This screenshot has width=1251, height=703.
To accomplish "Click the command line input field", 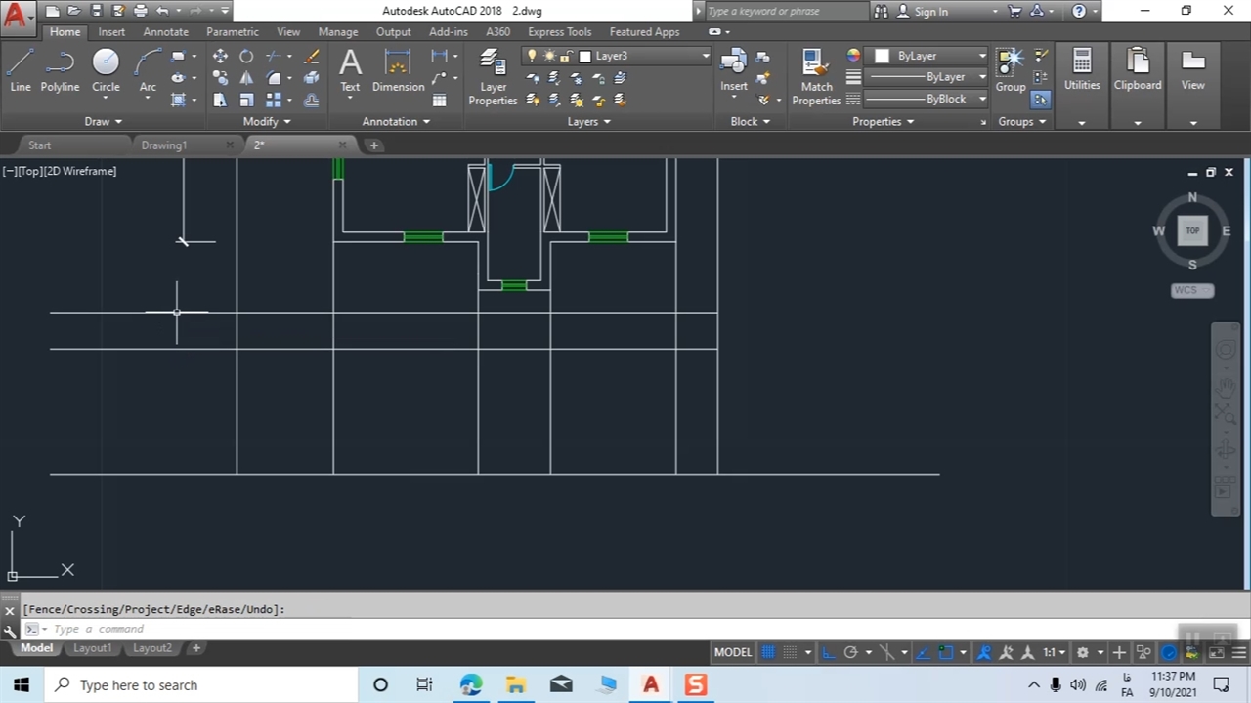I will [x=195, y=629].
